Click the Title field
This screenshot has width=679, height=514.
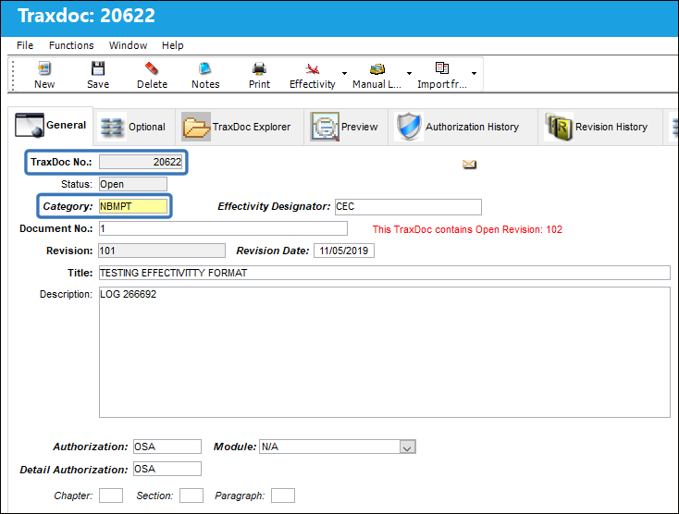coord(385,273)
